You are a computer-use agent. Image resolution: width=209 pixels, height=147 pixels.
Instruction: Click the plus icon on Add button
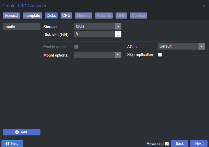point(17,132)
